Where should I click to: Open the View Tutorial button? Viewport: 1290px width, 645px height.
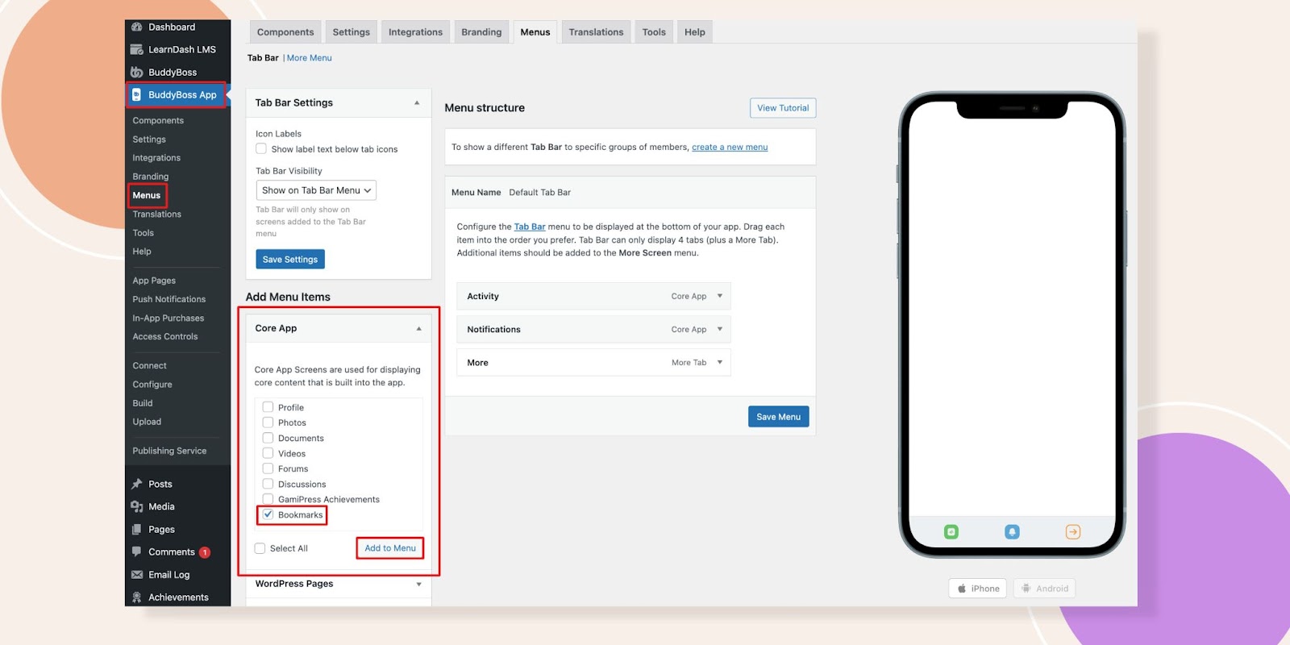[783, 108]
